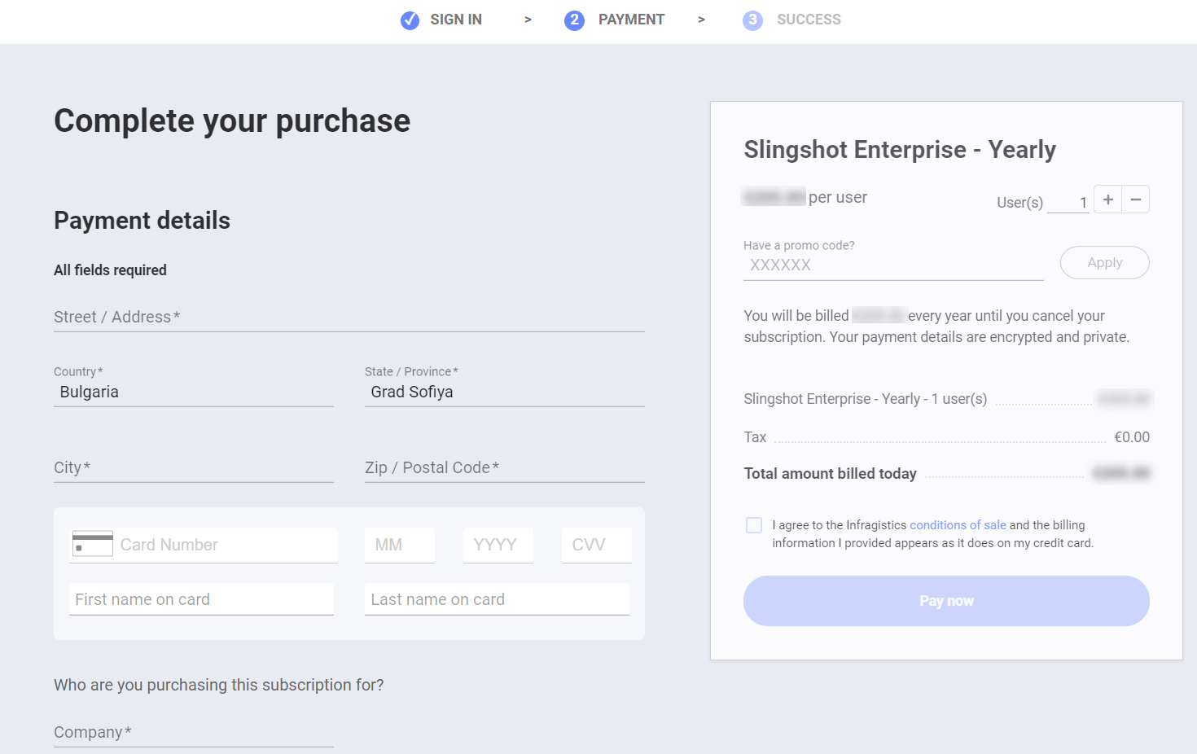Image resolution: width=1197 pixels, height=754 pixels.
Task: Click the 'All fields required' text
Action: (110, 270)
